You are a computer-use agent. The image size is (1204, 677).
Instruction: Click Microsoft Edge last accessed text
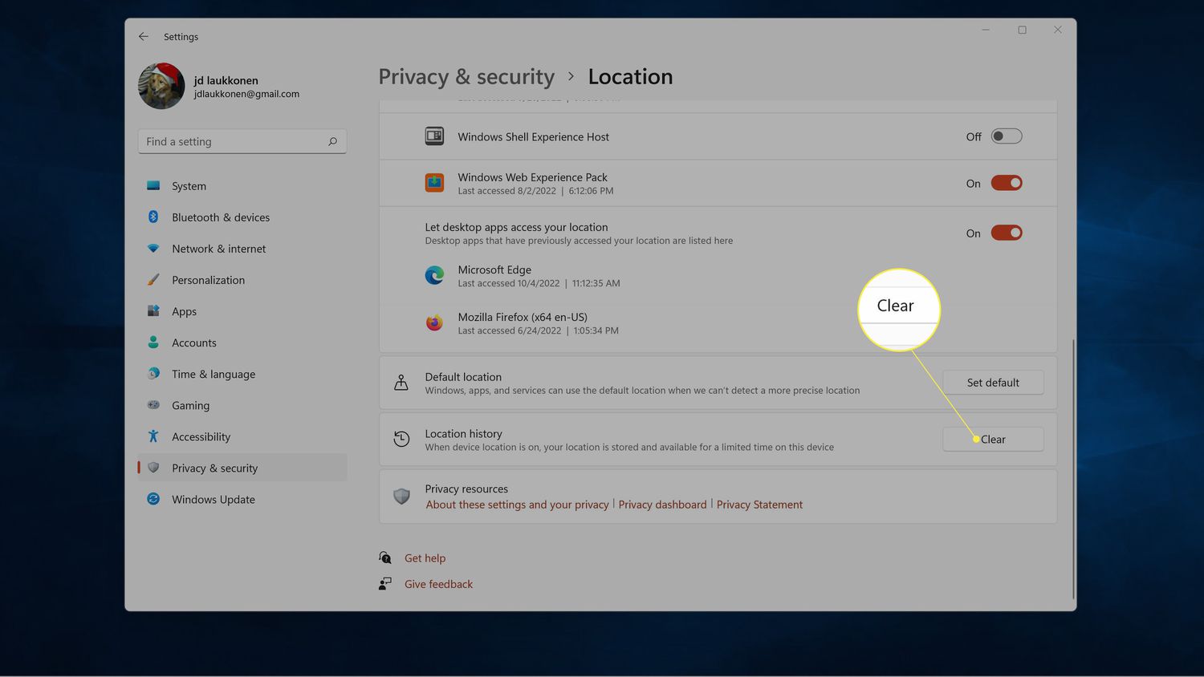pos(539,283)
